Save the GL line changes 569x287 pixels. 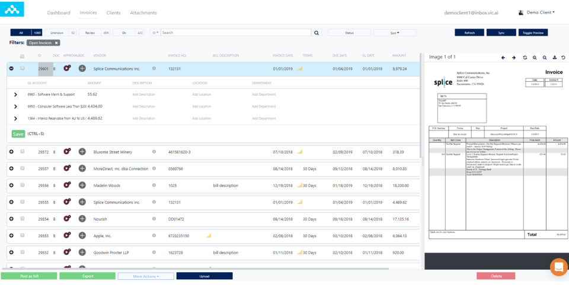[18, 134]
